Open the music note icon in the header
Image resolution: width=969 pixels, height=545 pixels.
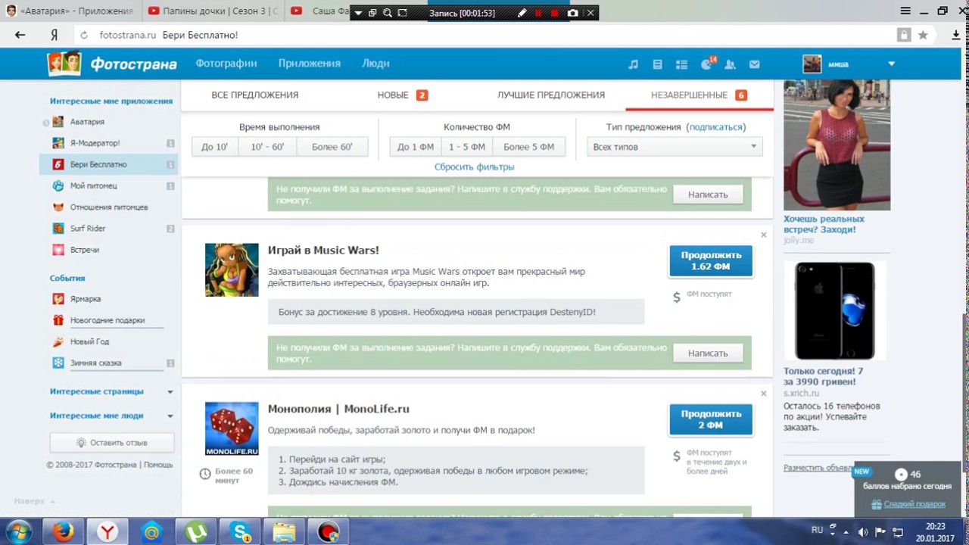point(634,64)
